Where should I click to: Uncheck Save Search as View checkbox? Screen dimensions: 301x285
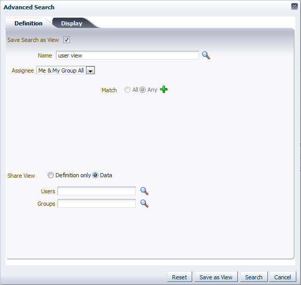tap(67, 40)
